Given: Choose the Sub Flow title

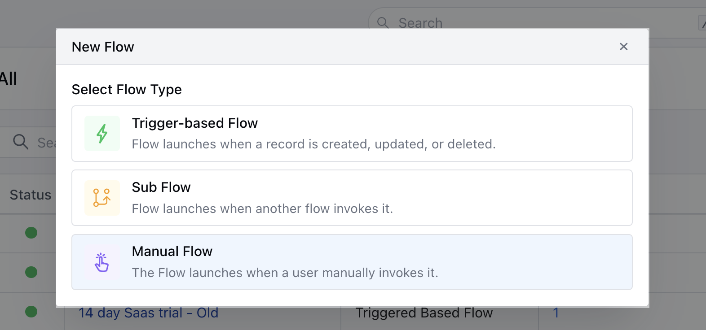Looking at the screenshot, I should [x=161, y=187].
